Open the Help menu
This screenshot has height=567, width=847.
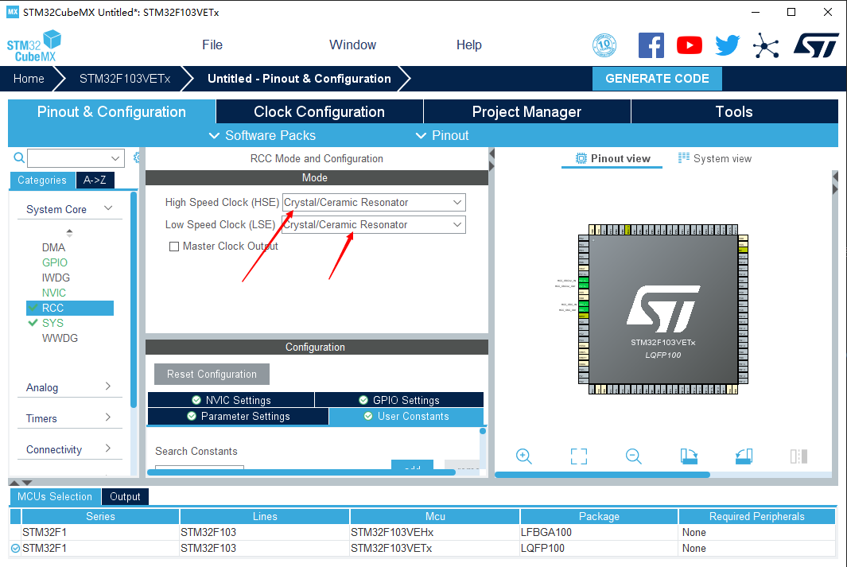point(469,45)
